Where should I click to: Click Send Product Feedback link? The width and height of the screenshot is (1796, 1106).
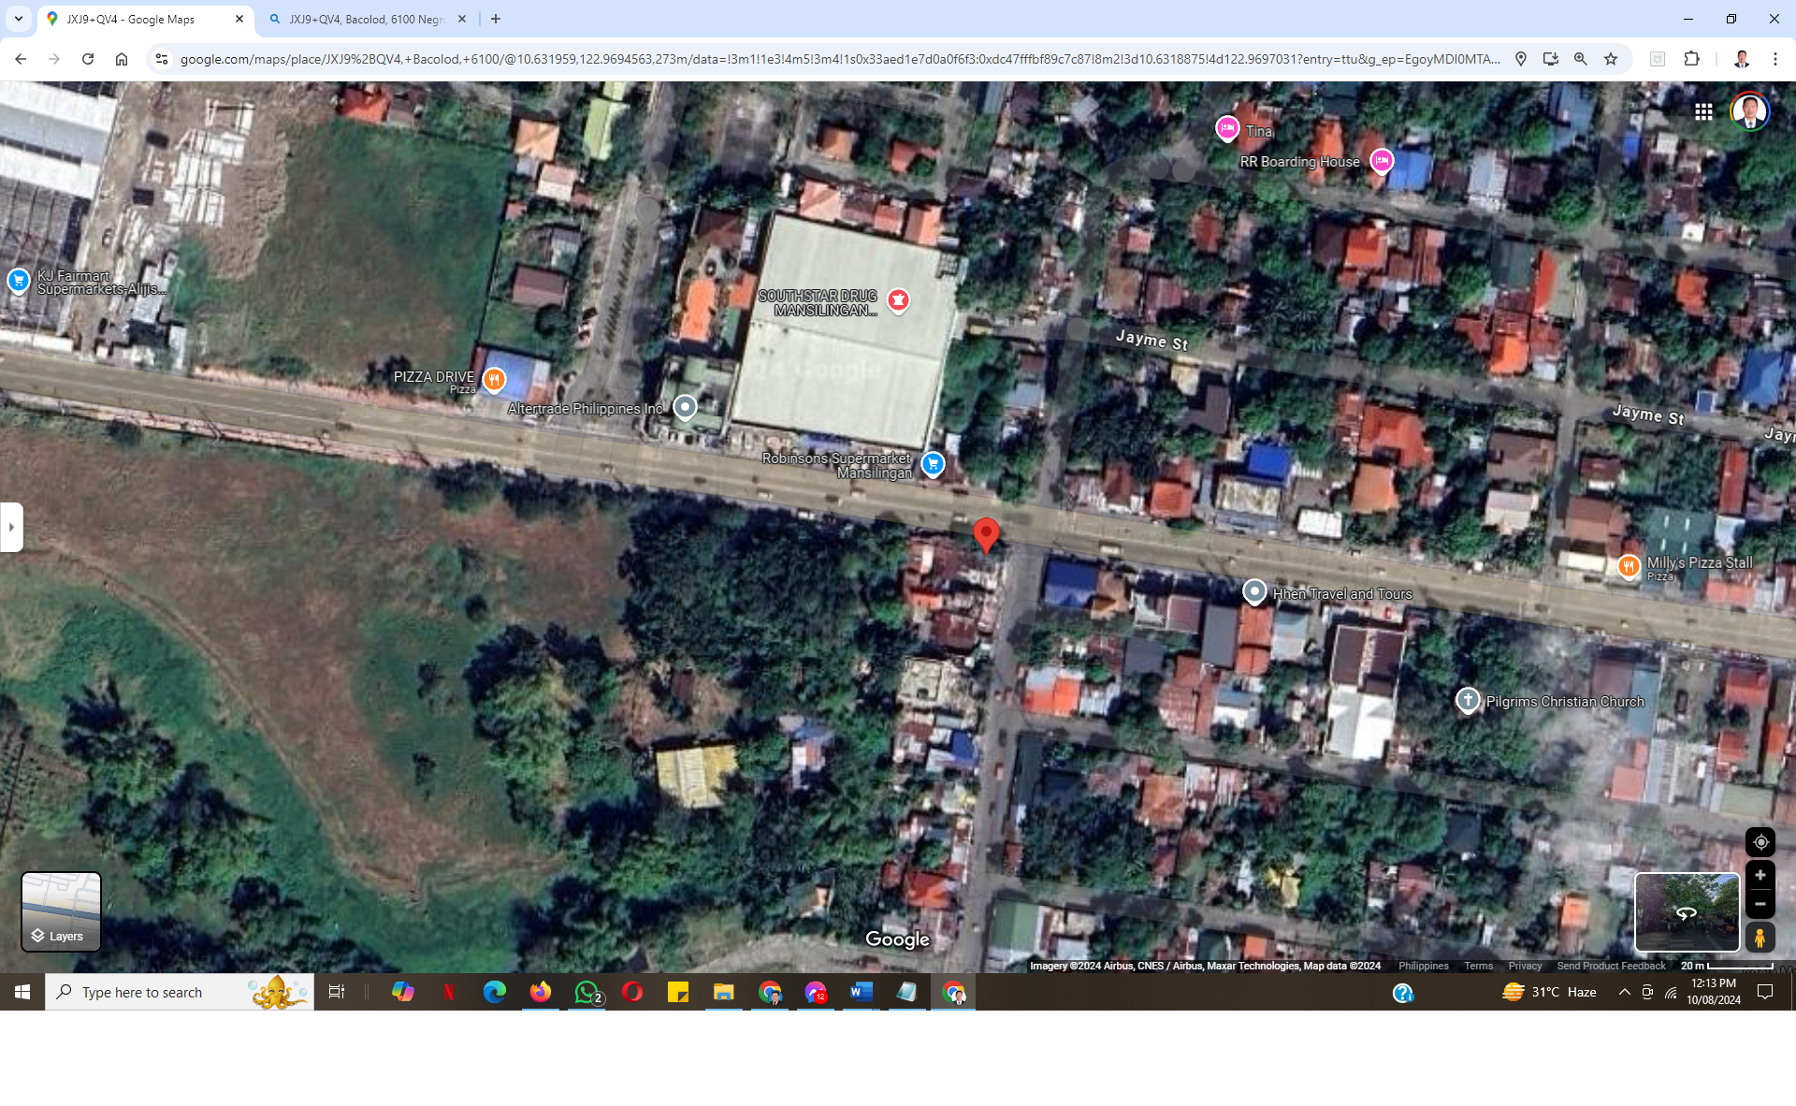(x=1610, y=966)
